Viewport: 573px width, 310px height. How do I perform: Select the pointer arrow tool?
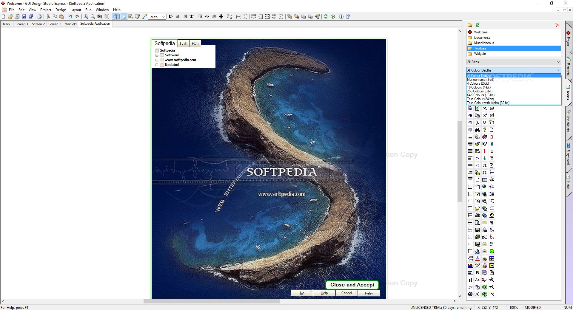(124, 17)
